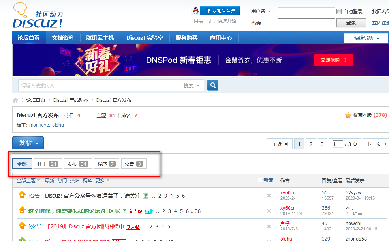
Task: Click 用QQ帐号登录 button
Action: click(215, 11)
